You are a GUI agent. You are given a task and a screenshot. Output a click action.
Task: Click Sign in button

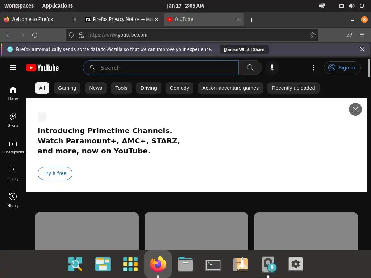tap(342, 68)
